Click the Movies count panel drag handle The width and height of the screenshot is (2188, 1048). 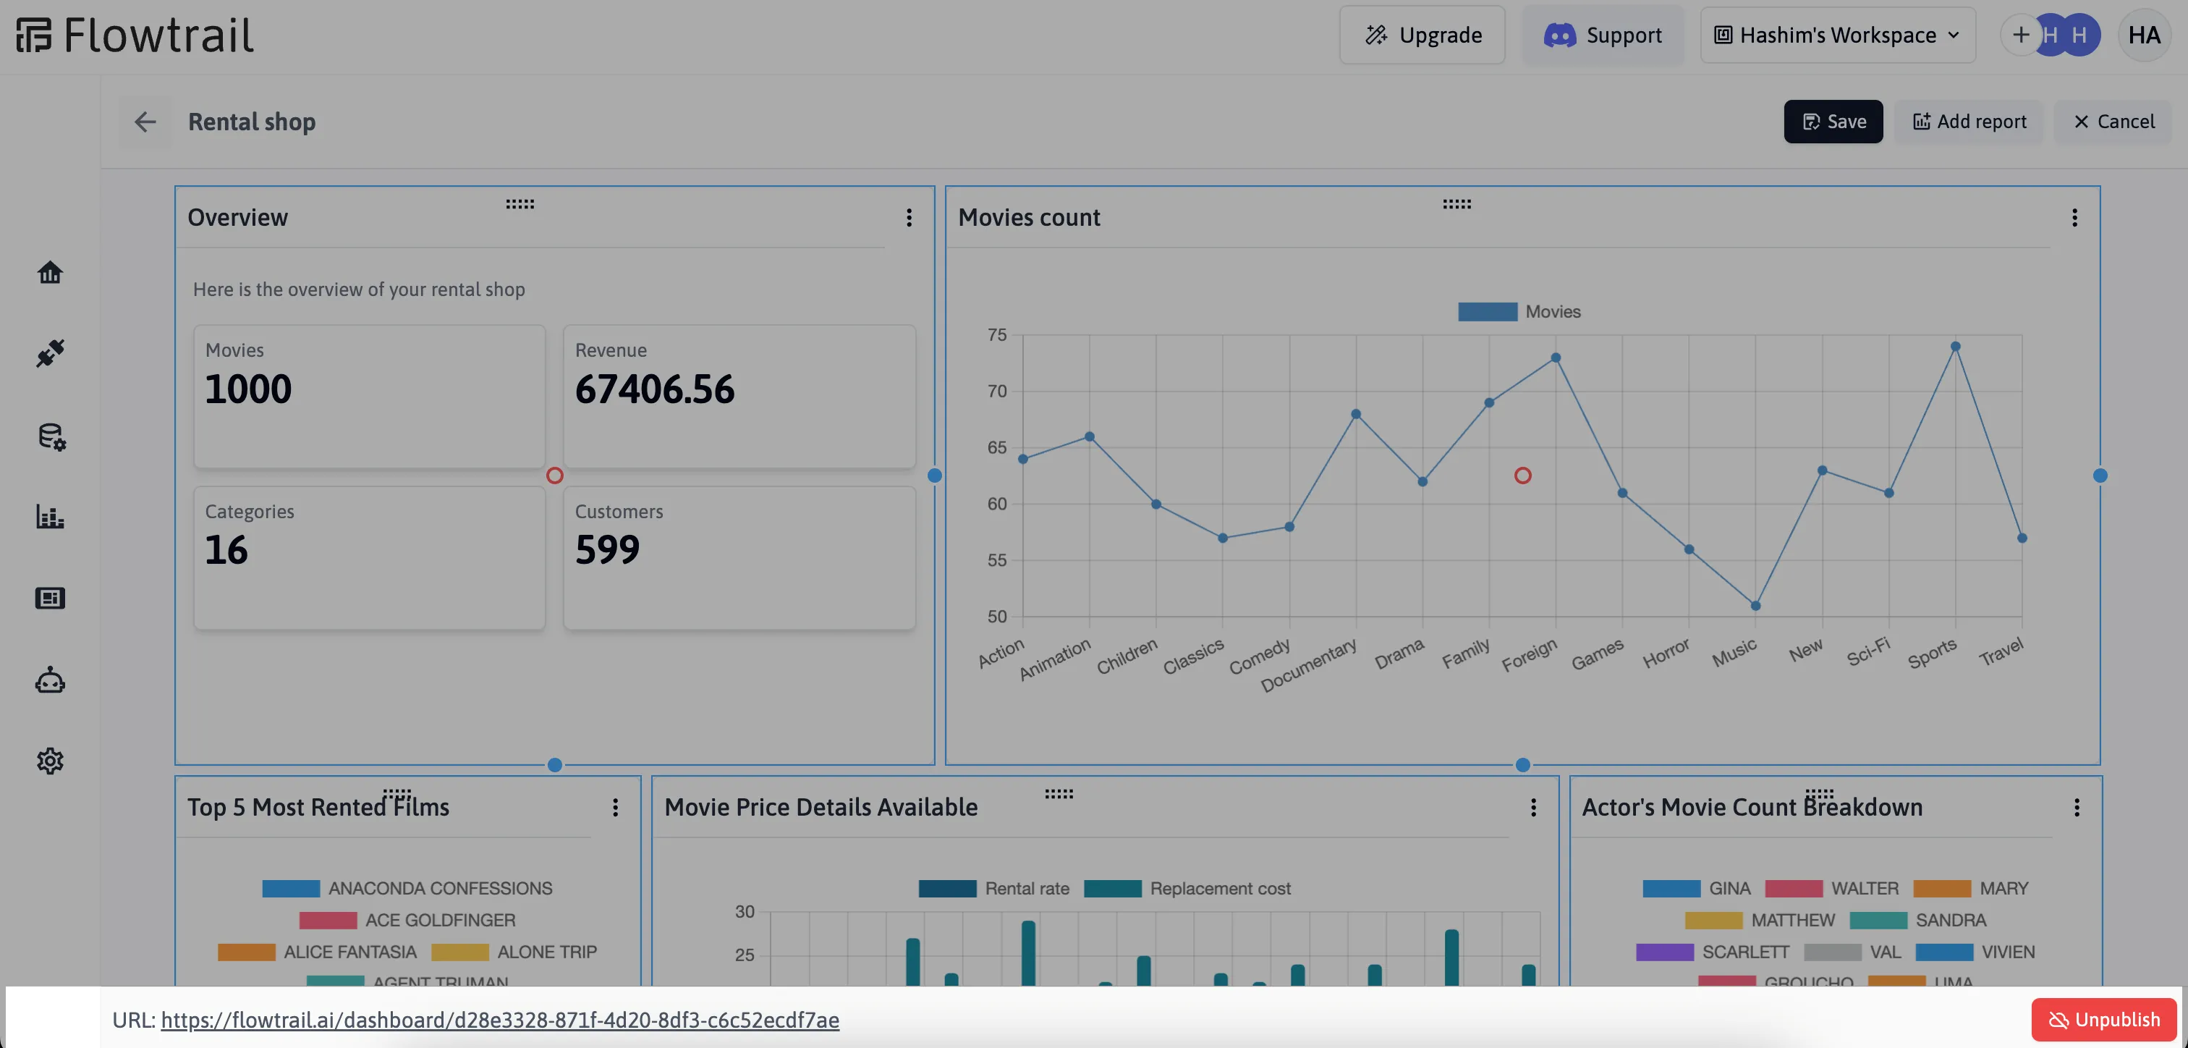(1456, 204)
